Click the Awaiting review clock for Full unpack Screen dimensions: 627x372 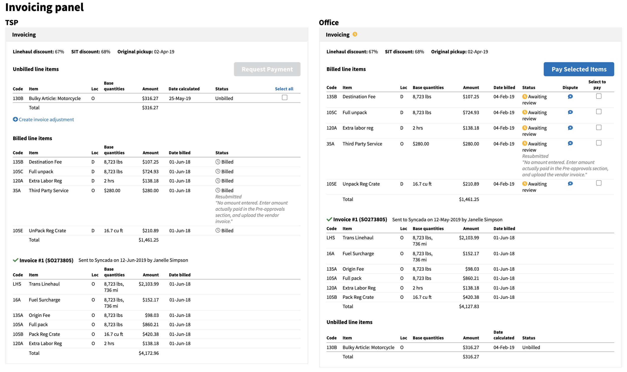525,112
